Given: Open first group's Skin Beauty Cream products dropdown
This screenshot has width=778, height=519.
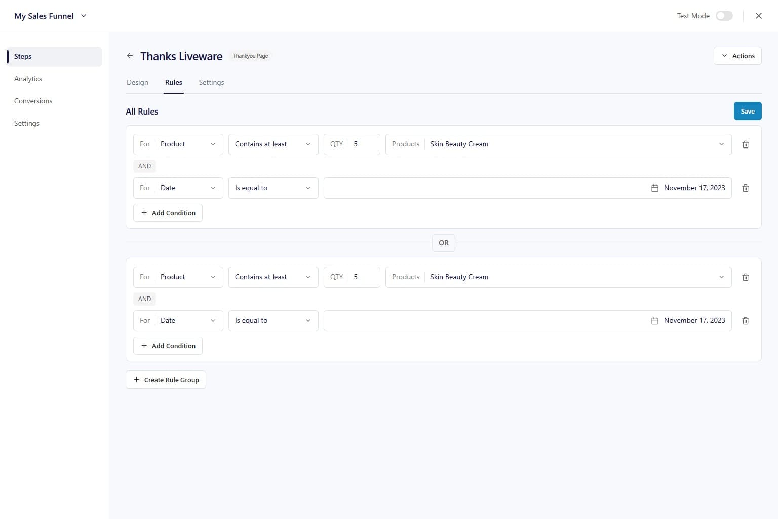Looking at the screenshot, I should click(559, 144).
